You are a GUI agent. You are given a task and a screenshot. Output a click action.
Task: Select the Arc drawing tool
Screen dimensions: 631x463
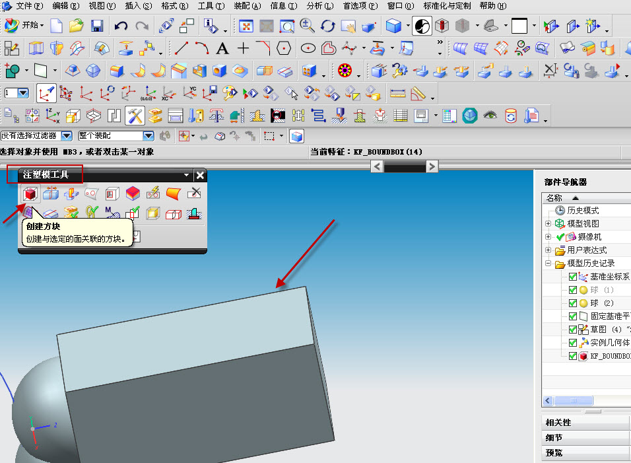pyautogui.click(x=202, y=48)
